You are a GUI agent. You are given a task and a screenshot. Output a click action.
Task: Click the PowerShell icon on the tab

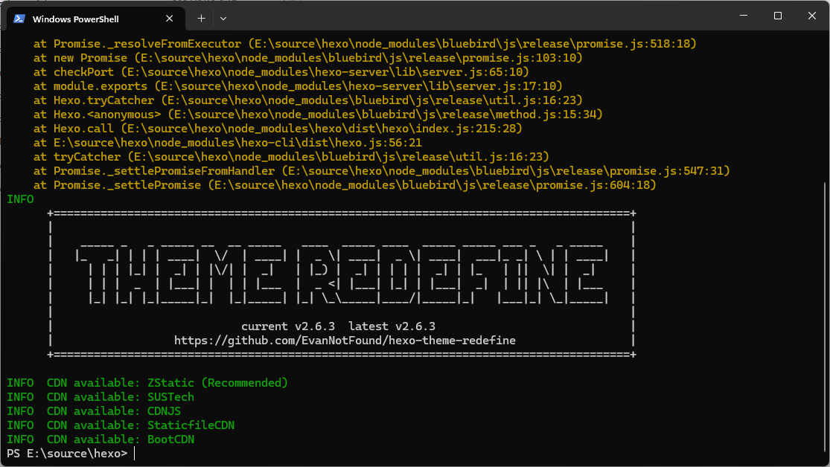(x=19, y=19)
